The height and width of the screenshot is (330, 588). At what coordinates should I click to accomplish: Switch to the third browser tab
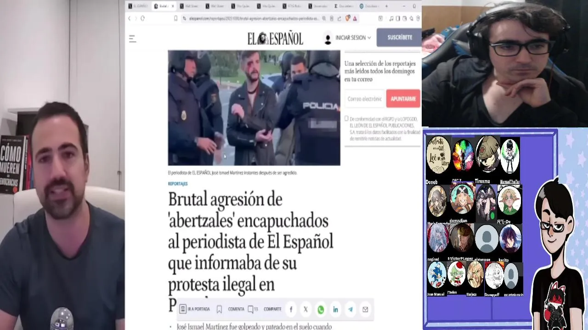point(190,6)
